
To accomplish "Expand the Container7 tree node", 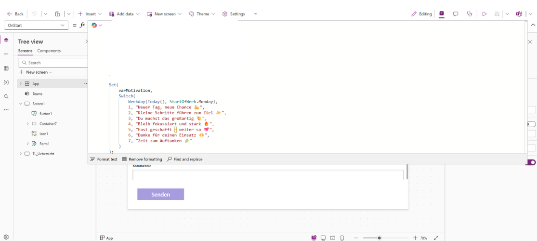I will (27, 124).
